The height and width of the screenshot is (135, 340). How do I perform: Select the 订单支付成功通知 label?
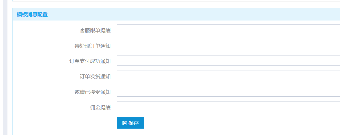[x=90, y=61]
